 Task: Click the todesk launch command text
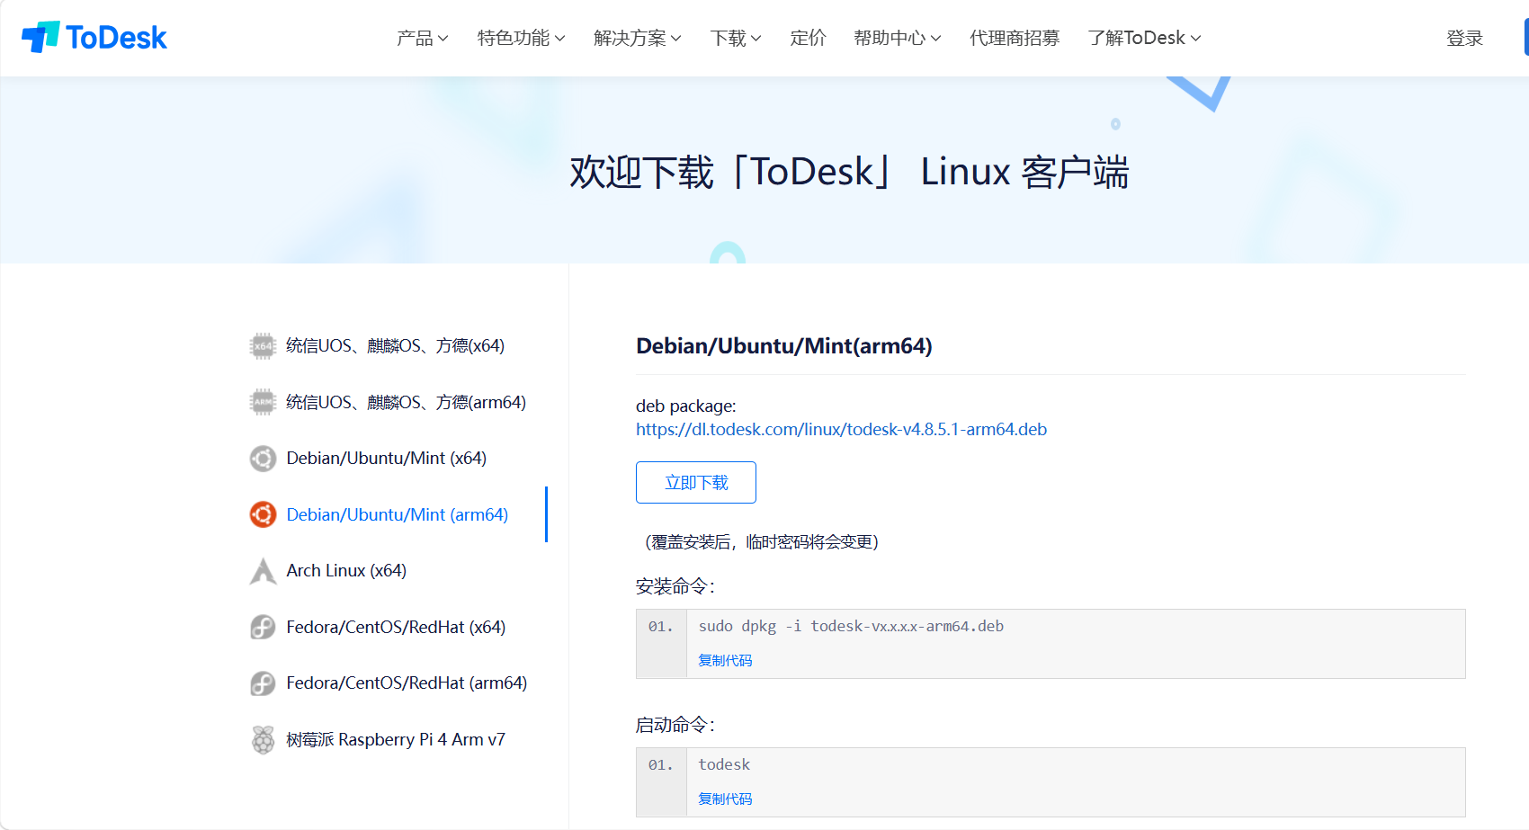click(724, 764)
